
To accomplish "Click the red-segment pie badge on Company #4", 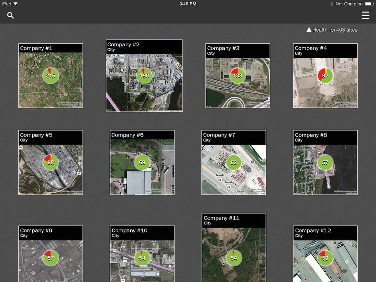I will click(x=325, y=75).
